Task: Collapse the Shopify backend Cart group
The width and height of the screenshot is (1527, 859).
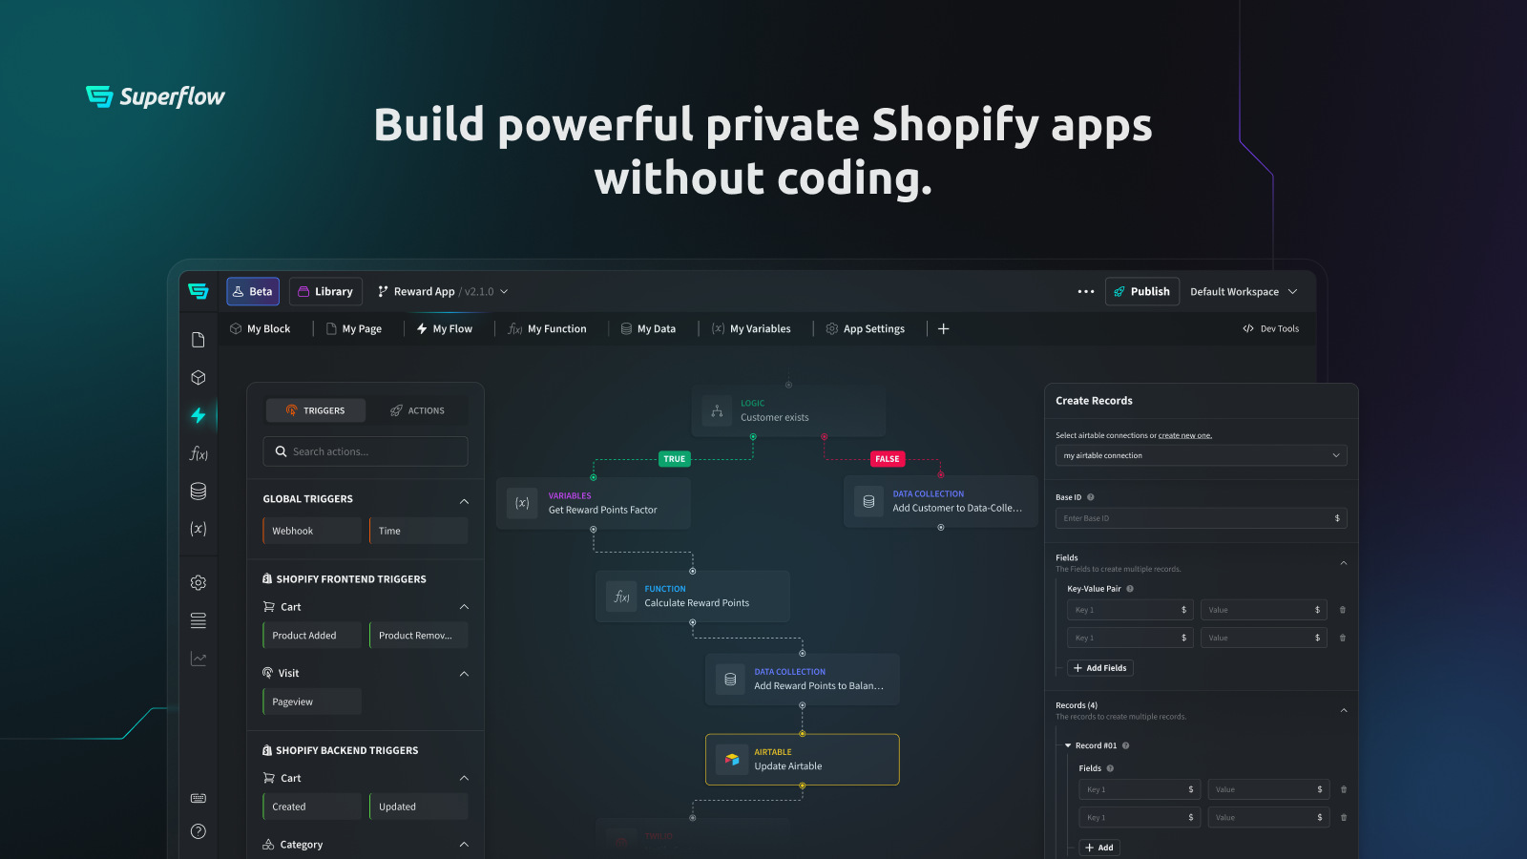Action: [x=464, y=779]
